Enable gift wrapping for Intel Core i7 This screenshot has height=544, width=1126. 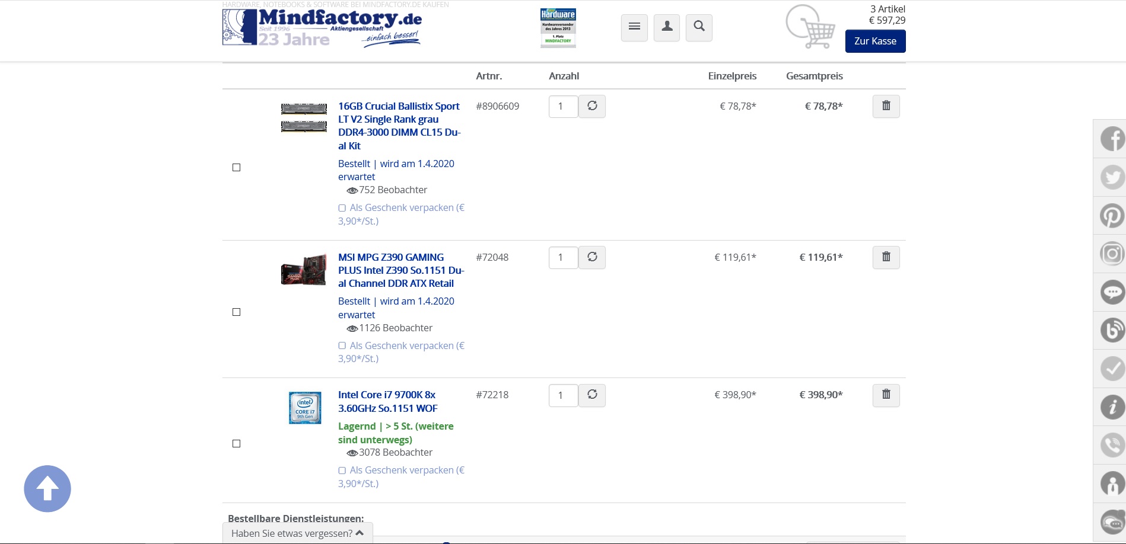coord(342,471)
